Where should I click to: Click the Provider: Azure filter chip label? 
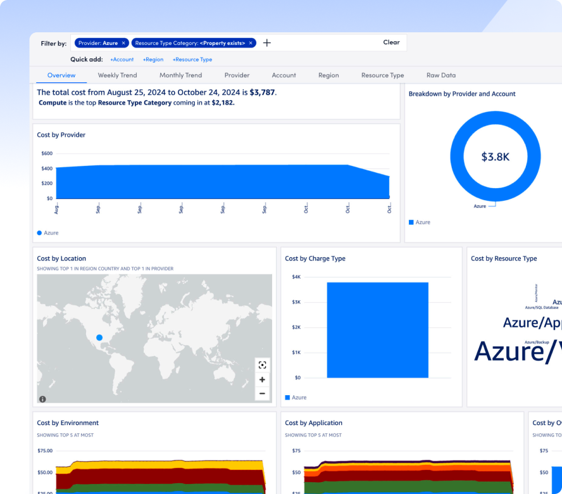(x=98, y=43)
